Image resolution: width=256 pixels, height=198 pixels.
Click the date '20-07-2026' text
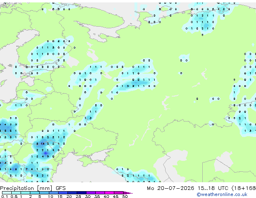176,188
